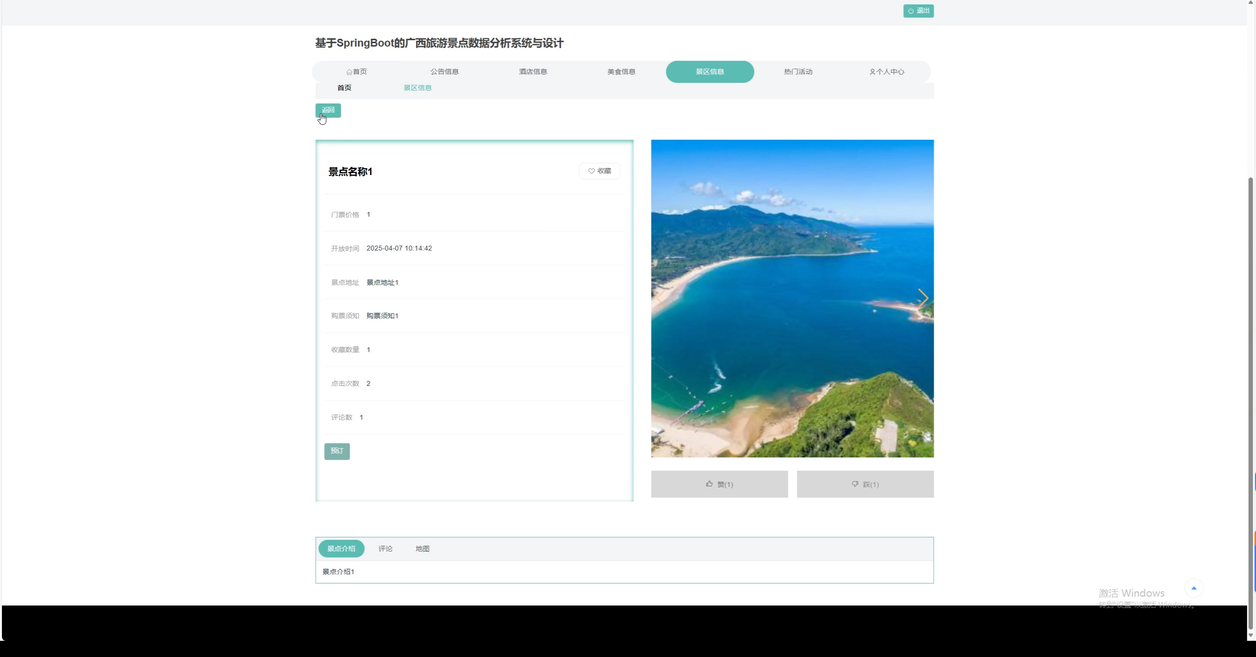1256x657 pixels.
Task: Open the 美食信息 navigation item
Action: (621, 72)
